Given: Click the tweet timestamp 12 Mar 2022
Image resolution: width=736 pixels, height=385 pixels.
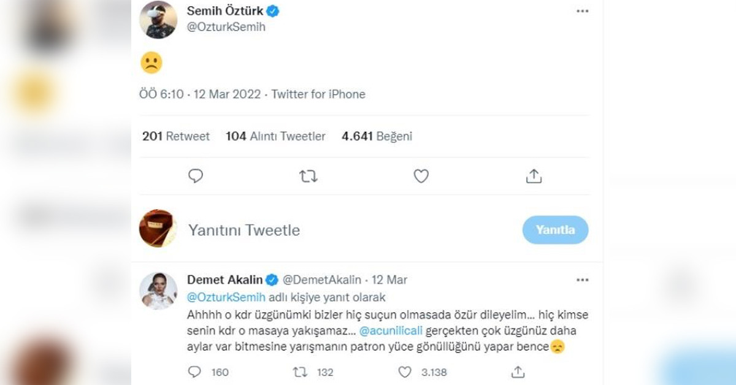Looking at the screenshot, I should pyautogui.click(x=227, y=94).
